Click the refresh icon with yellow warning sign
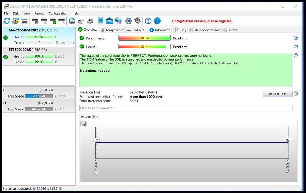Viewport: 306px width, 193px height. tap(15, 21)
